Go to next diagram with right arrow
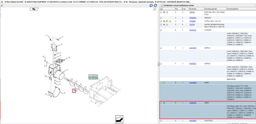 (x=155, y=5)
